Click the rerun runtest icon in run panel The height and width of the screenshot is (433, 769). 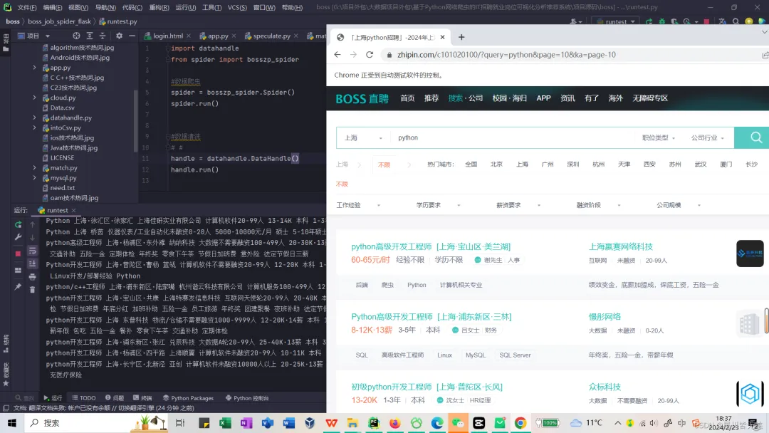click(18, 224)
